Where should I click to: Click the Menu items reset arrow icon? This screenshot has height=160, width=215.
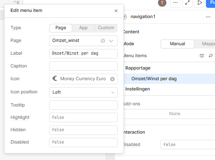coord(210,56)
